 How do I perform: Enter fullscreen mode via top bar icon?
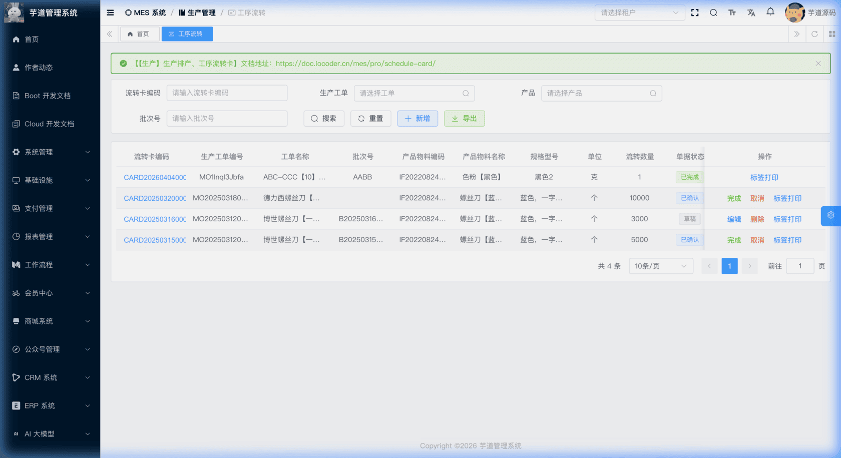(695, 13)
